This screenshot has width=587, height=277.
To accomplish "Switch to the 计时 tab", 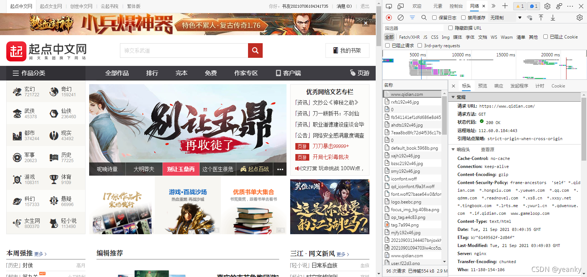I will pyautogui.click(x=540, y=86).
